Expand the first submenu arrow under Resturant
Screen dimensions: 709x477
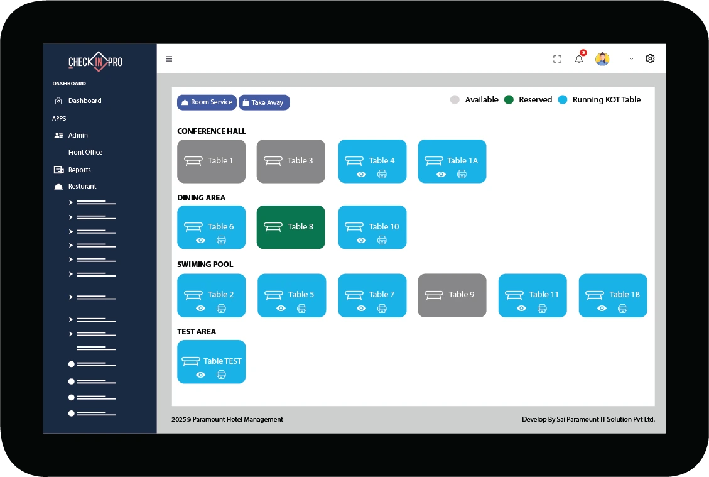[x=71, y=202]
